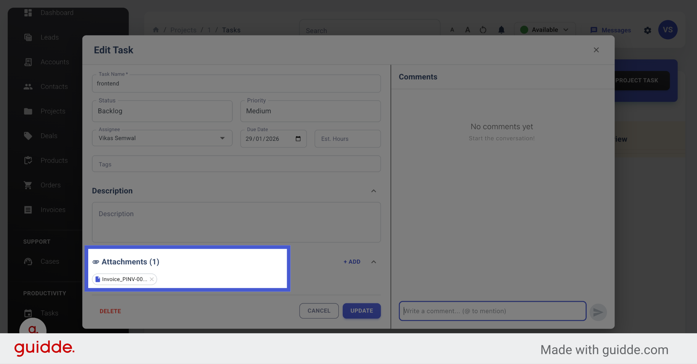Remove the Invoice_PINV attachment chip
Screen dimensions: 697x364
pos(152,279)
